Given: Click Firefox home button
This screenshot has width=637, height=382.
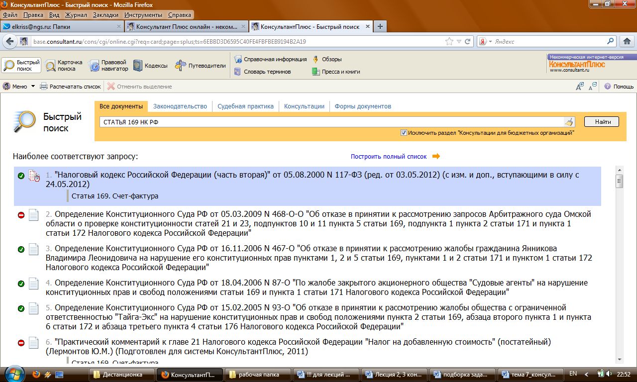Looking at the screenshot, I should click(x=627, y=41).
